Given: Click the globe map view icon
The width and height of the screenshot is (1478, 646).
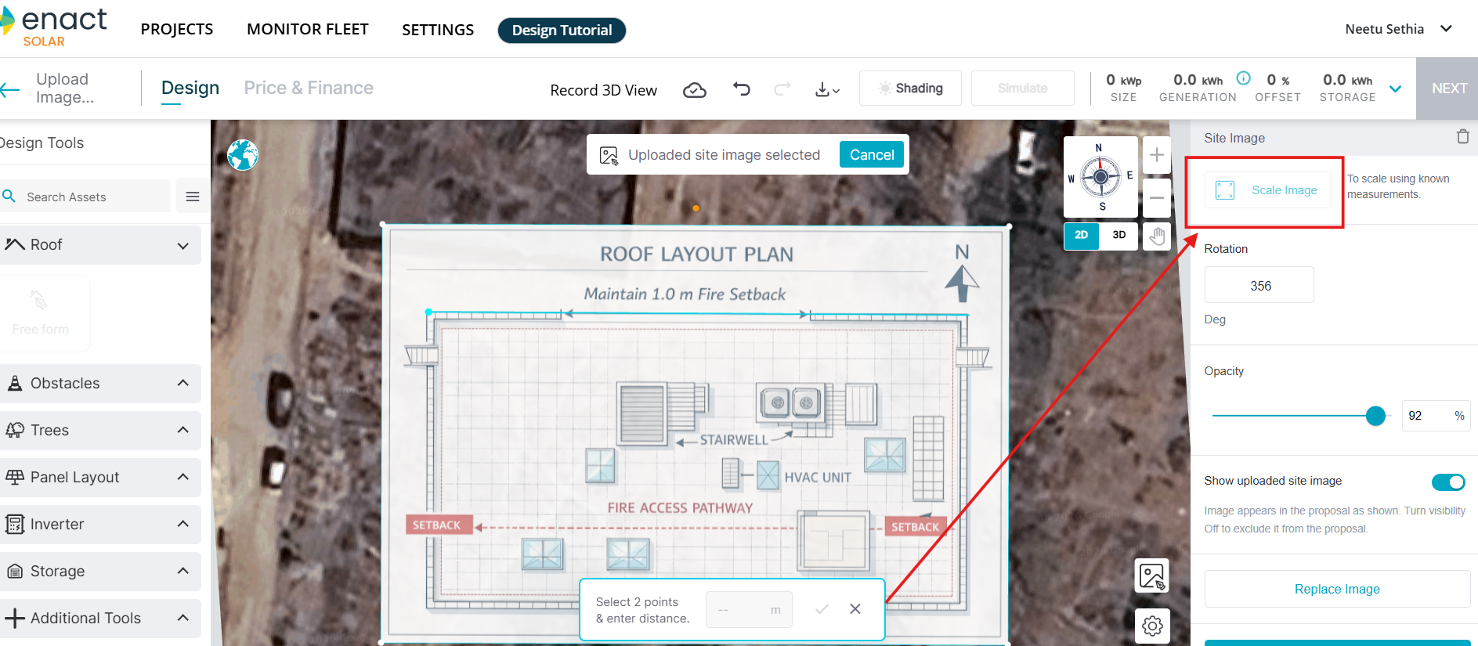Looking at the screenshot, I should (243, 155).
